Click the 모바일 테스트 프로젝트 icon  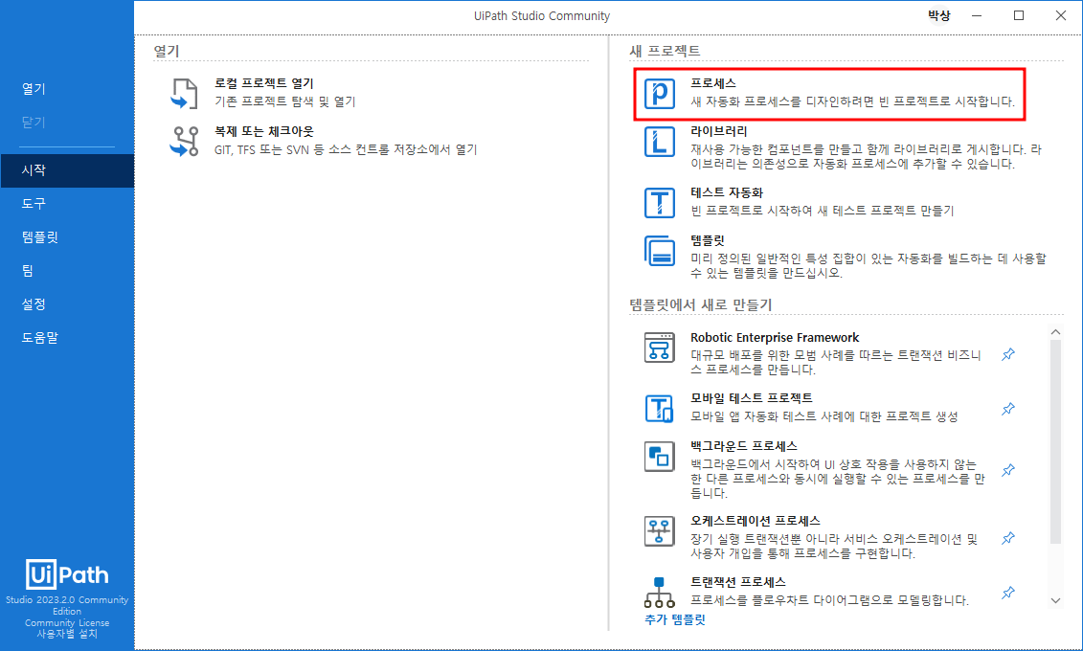tap(659, 408)
